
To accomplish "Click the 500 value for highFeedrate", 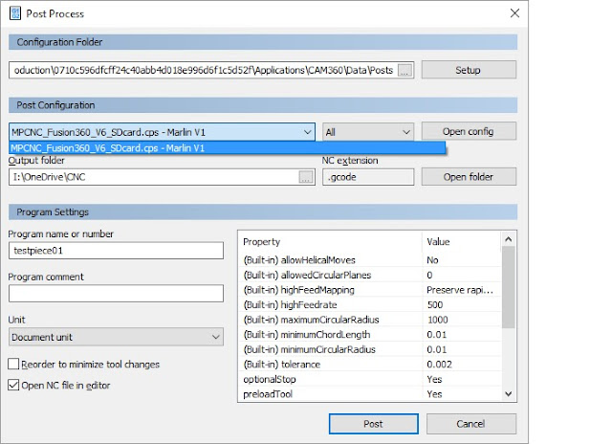I will [x=435, y=304].
